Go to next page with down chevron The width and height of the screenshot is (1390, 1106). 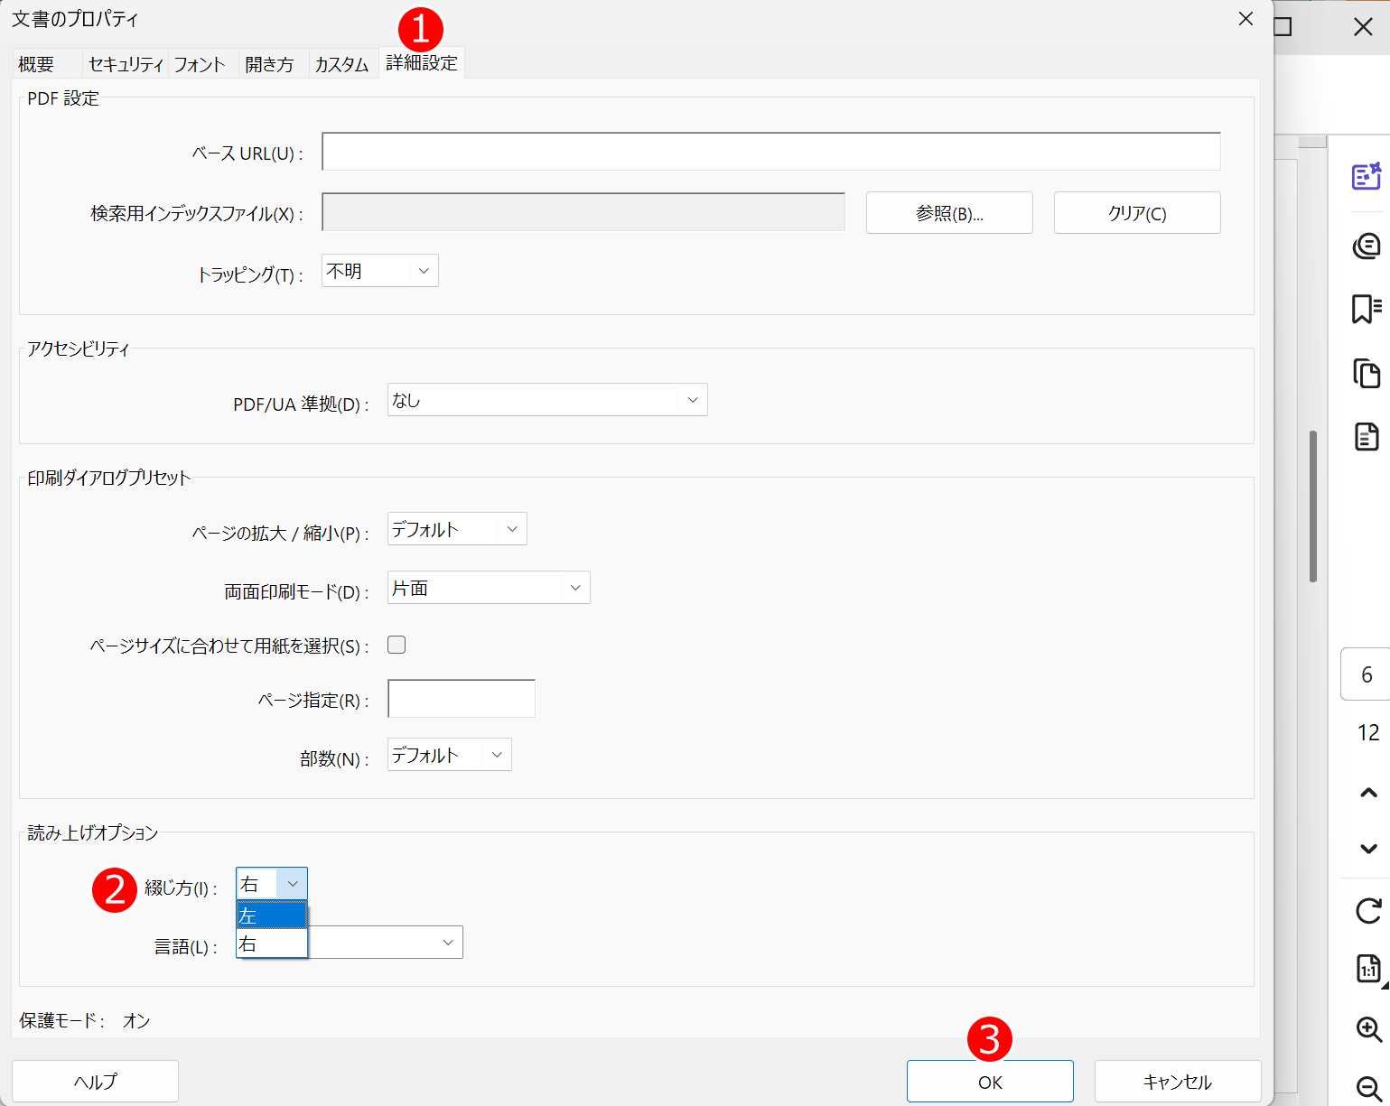pyautogui.click(x=1368, y=849)
